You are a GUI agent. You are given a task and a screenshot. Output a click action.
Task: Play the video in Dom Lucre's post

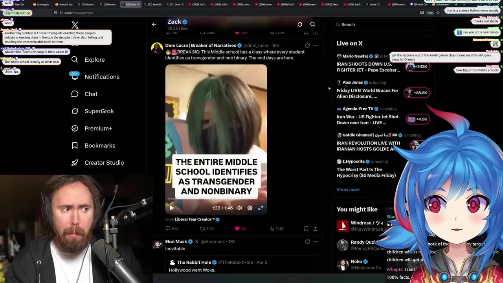pyautogui.click(x=172, y=208)
